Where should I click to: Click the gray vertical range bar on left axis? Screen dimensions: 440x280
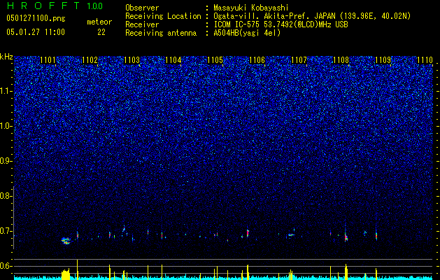(13, 218)
